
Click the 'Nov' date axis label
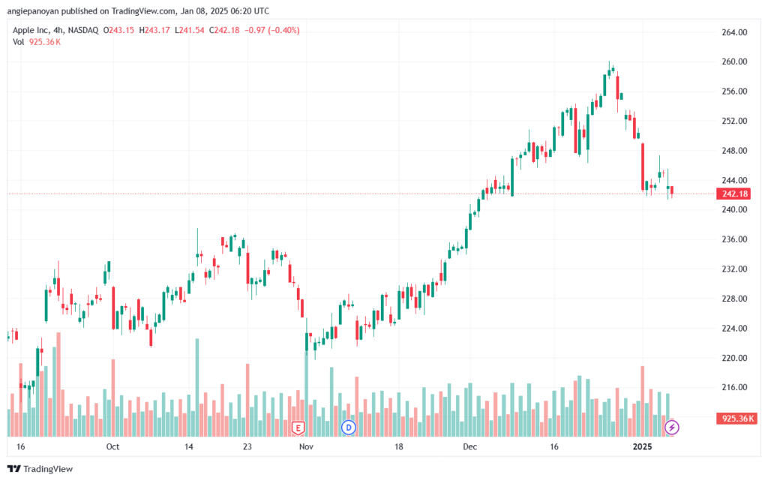[x=306, y=446]
